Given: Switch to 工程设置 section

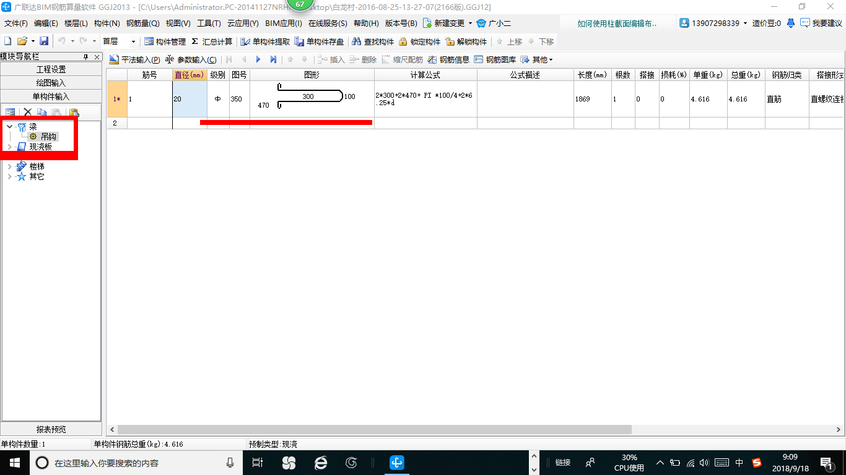Looking at the screenshot, I should point(51,69).
